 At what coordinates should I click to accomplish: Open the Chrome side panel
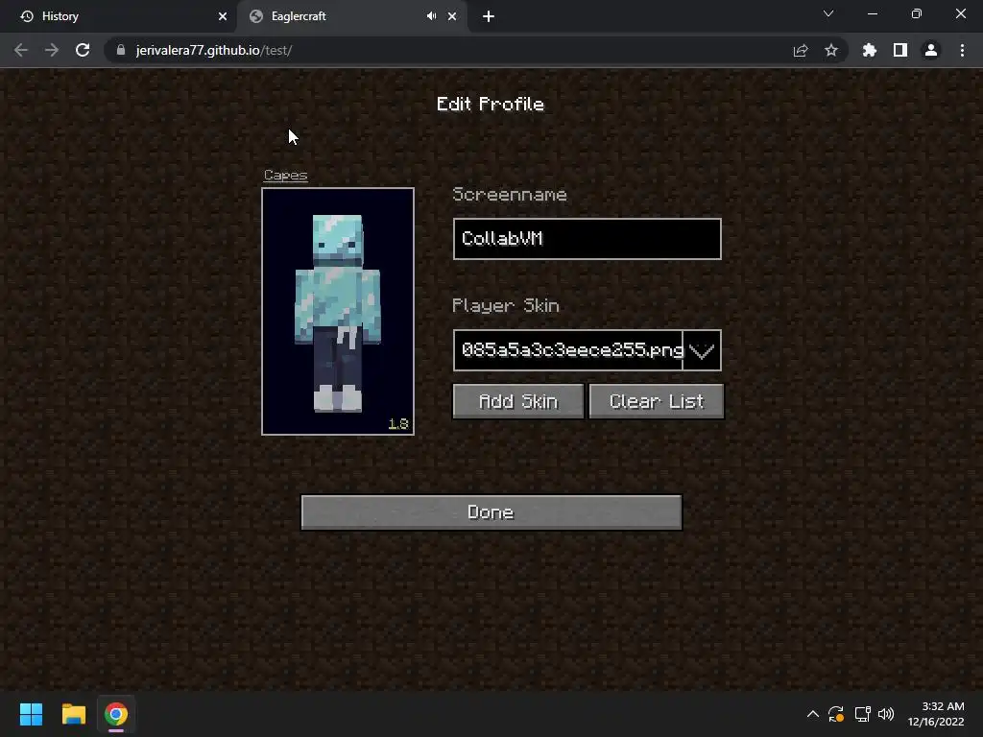900,50
